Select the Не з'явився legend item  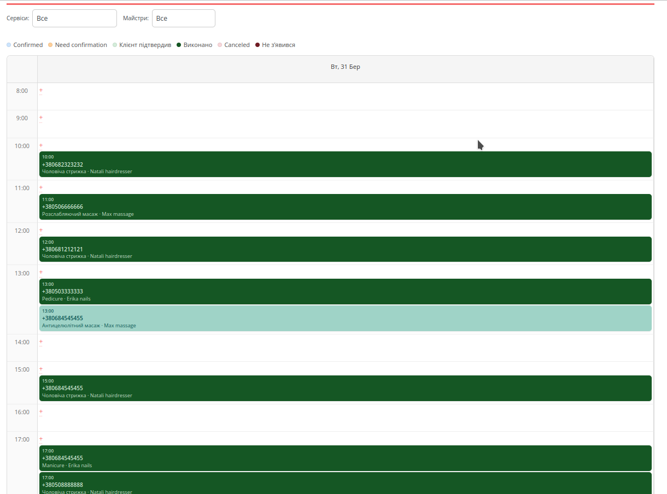point(275,45)
